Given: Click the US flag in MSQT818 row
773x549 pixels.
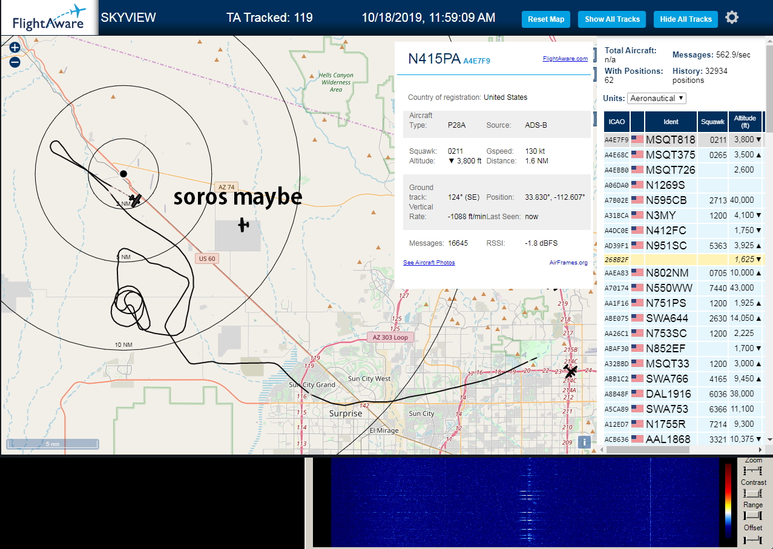Looking at the screenshot, I should 637,139.
